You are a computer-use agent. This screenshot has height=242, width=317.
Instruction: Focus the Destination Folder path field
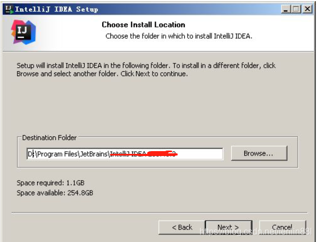pos(125,154)
